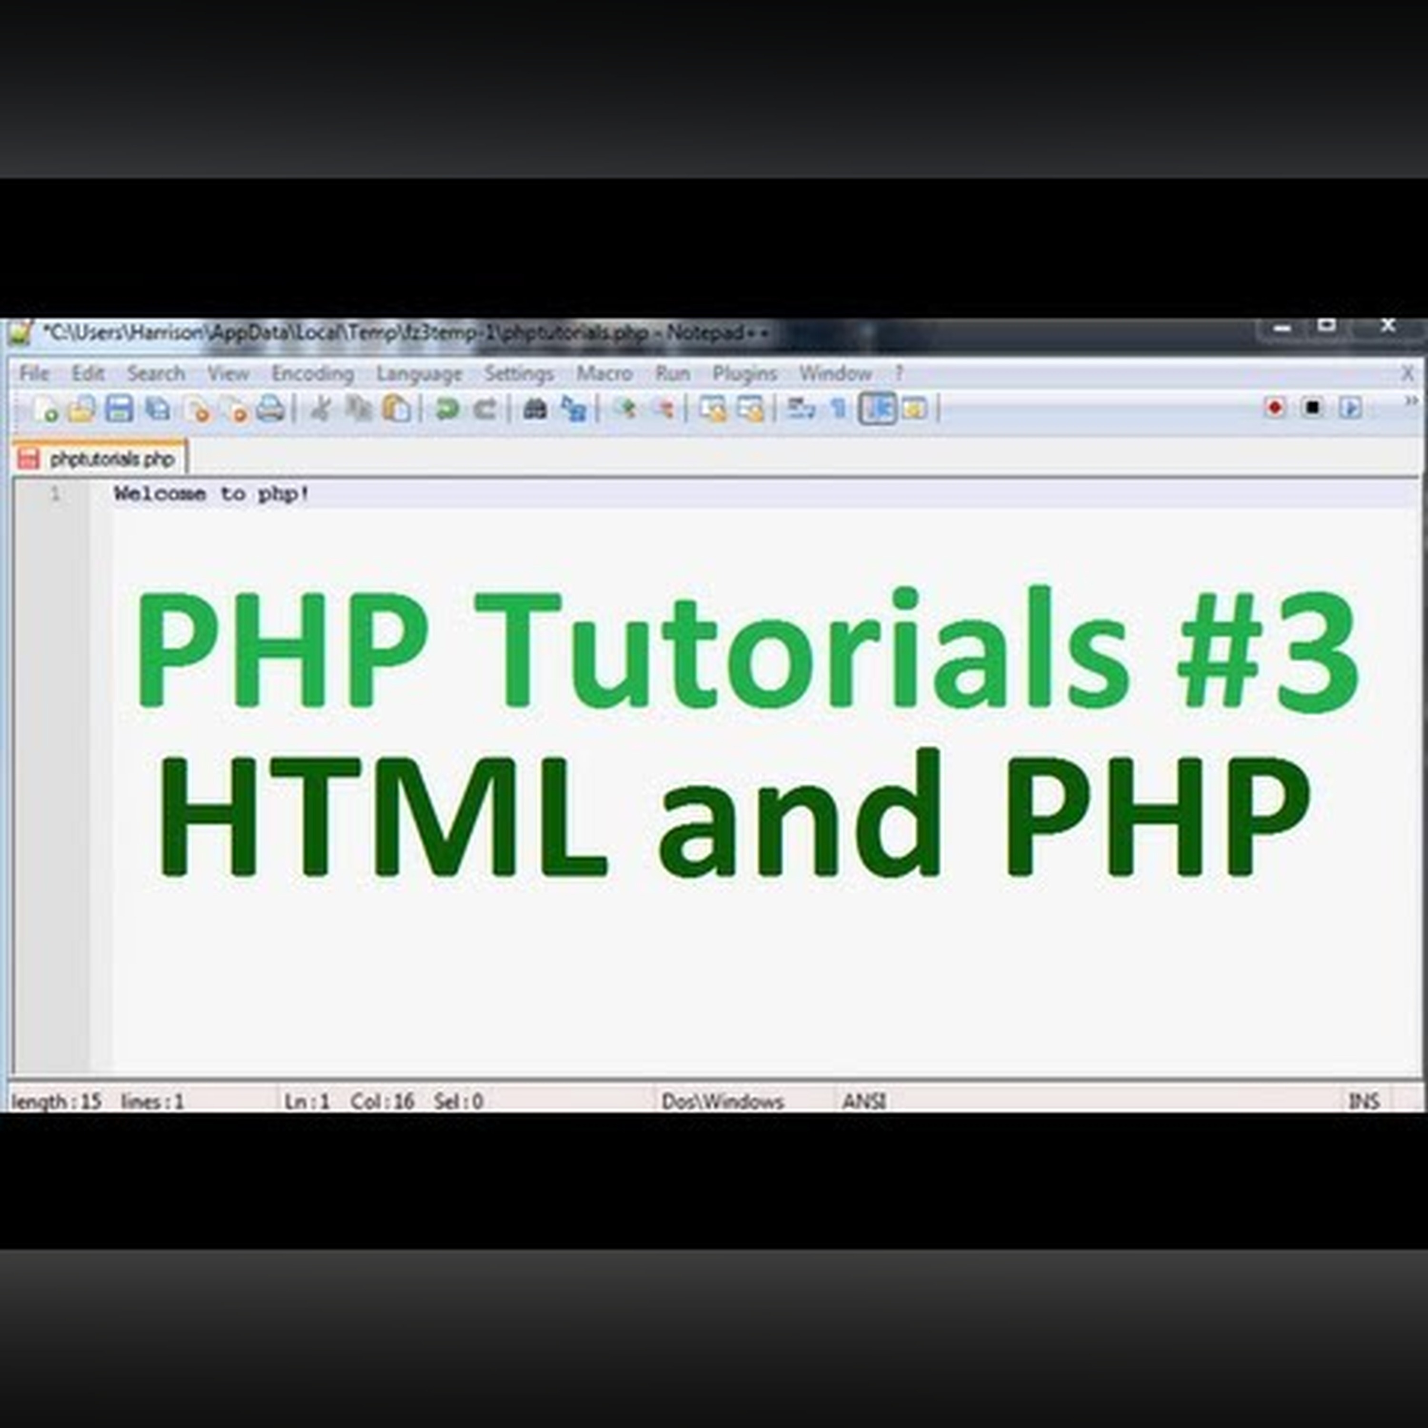Open Find with the binoculars icon

[x=536, y=409]
